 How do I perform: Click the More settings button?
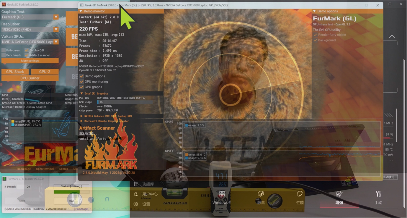30,61
